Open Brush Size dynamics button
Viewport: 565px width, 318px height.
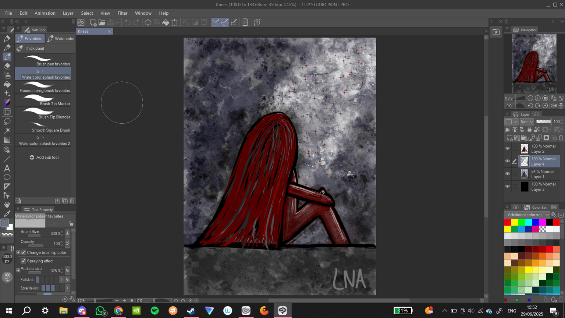coord(67,233)
